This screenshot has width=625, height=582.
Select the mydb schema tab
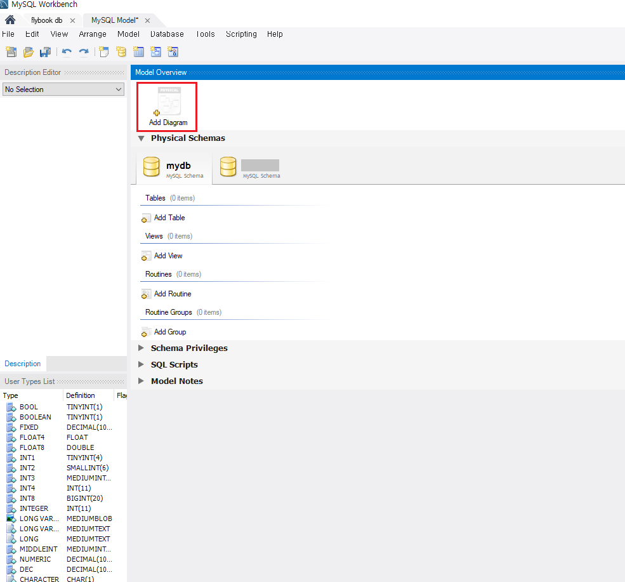click(x=174, y=167)
